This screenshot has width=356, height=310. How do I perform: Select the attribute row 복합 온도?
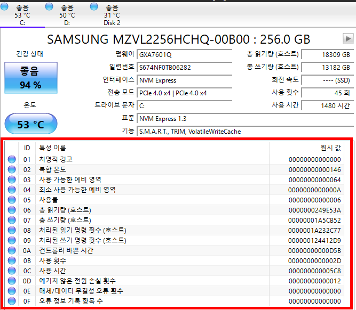tap(174, 169)
